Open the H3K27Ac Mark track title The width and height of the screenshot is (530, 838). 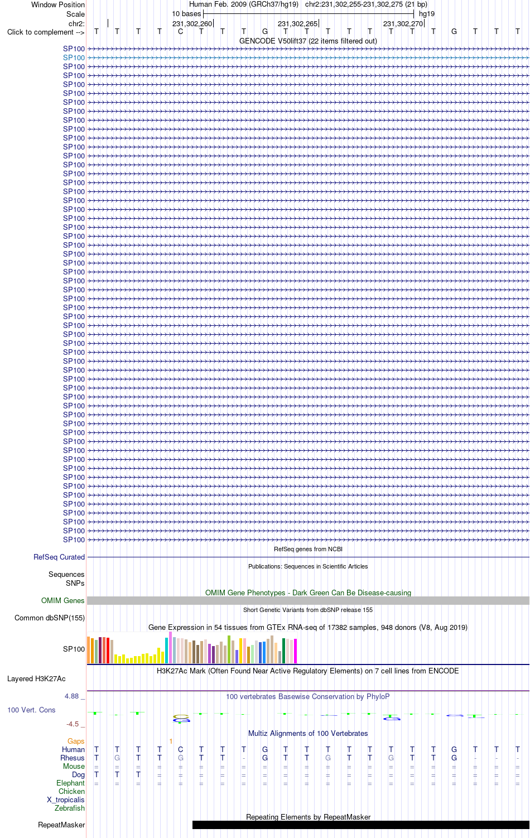click(x=308, y=671)
